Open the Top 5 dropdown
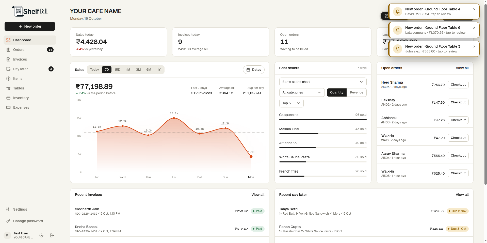487x243 pixels. pyautogui.click(x=291, y=103)
